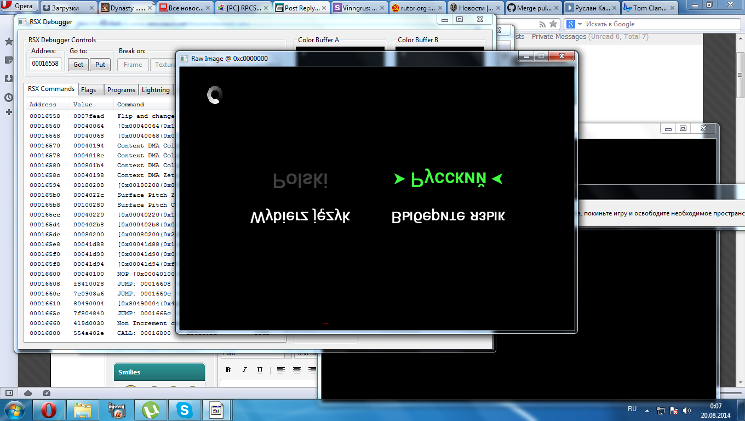Click the Underline formatting button
This screenshot has width=745, height=421.
click(x=260, y=370)
